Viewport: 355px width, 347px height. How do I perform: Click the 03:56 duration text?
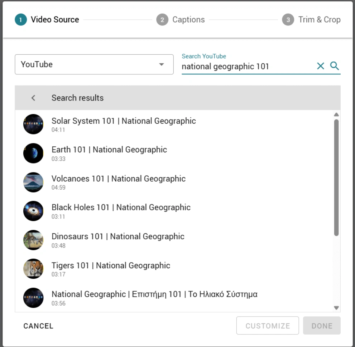click(x=58, y=303)
